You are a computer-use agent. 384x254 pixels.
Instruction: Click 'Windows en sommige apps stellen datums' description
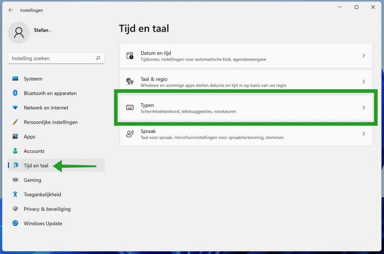click(x=213, y=85)
